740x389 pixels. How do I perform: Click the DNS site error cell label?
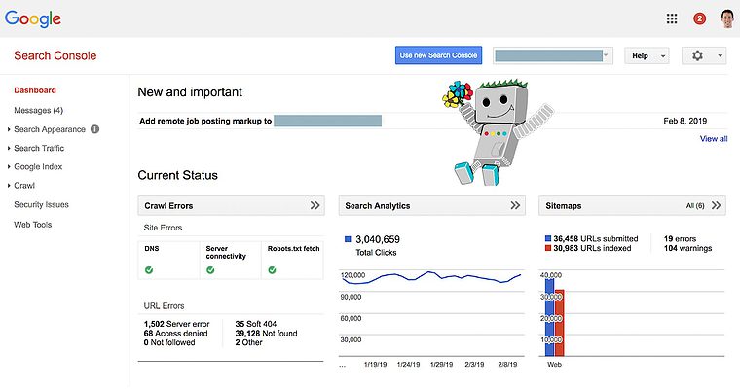tap(152, 249)
